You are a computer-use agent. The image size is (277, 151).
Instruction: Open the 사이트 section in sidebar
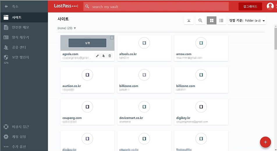coord(24,17)
